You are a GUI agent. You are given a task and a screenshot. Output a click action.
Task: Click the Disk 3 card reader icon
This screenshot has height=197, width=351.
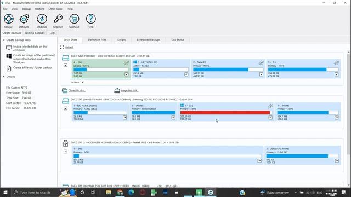65,143
